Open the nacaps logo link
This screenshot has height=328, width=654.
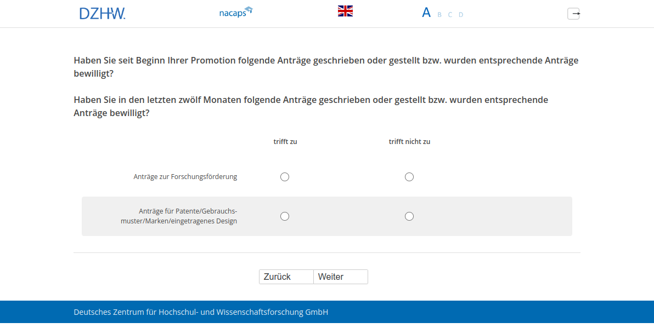click(235, 12)
